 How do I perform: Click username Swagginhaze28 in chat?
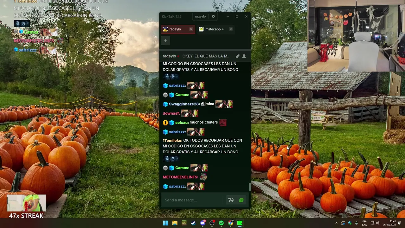pos(184,104)
